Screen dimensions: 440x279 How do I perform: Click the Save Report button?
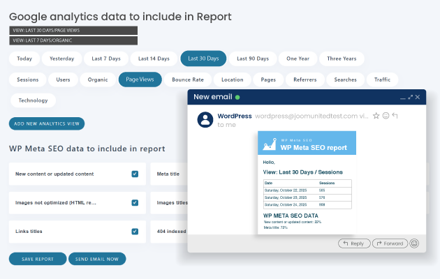coord(37,259)
